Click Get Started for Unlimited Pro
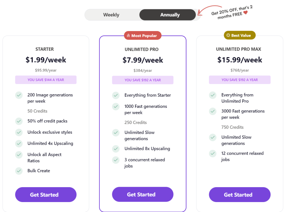The width and height of the screenshot is (286, 212). (143, 195)
